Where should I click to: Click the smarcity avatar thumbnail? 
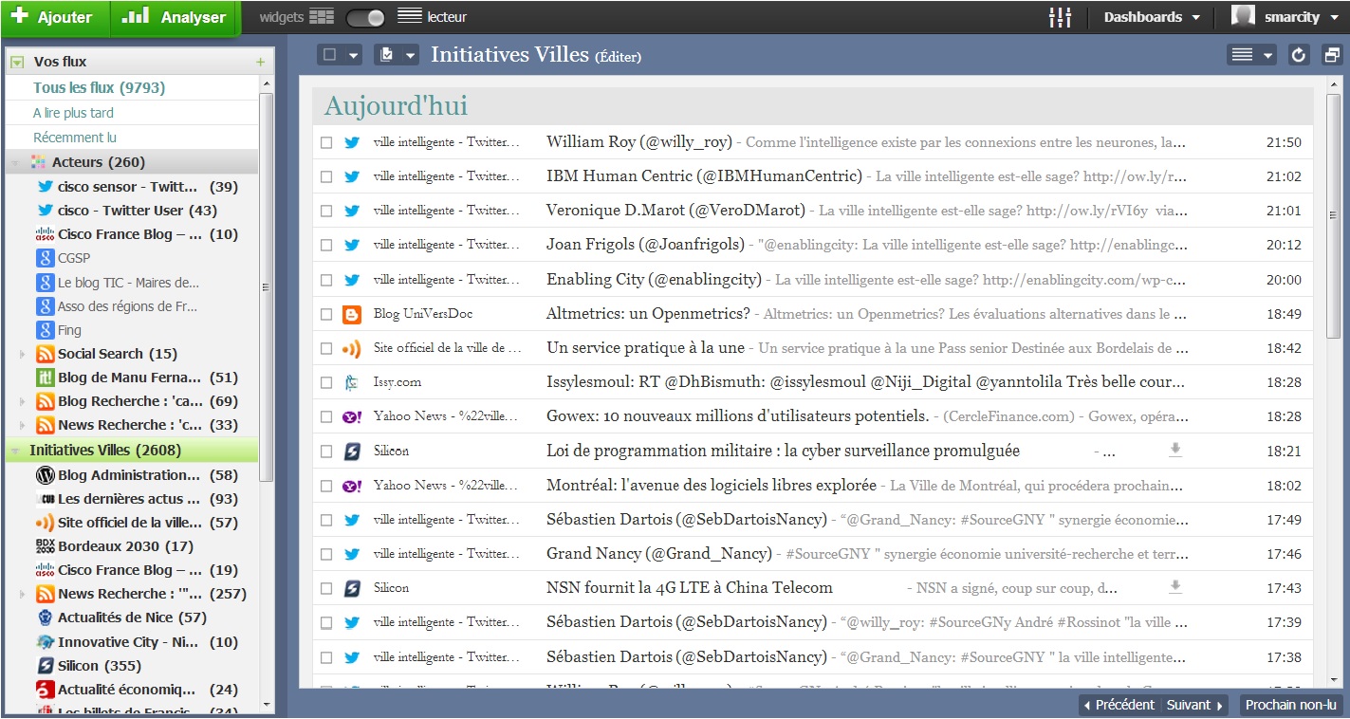coord(1243,16)
